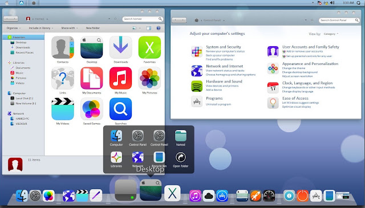Open the cloud icon in the dock
The image size is (365, 208).
(209, 195)
